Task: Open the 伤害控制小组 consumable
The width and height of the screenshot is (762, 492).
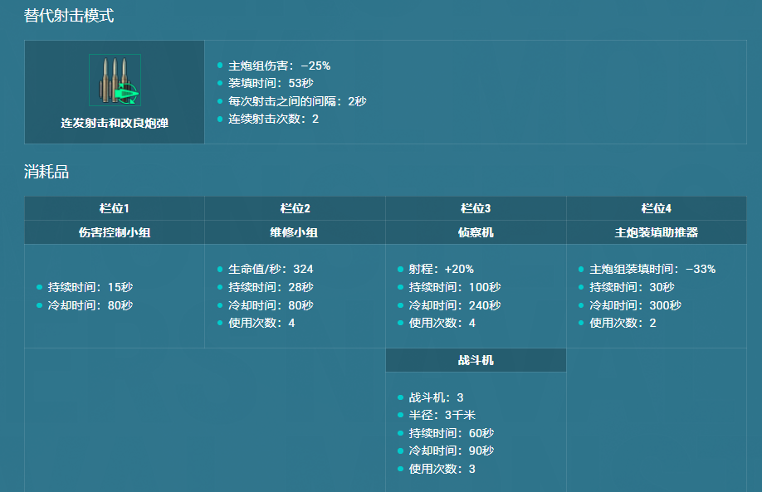Action: click(x=115, y=233)
